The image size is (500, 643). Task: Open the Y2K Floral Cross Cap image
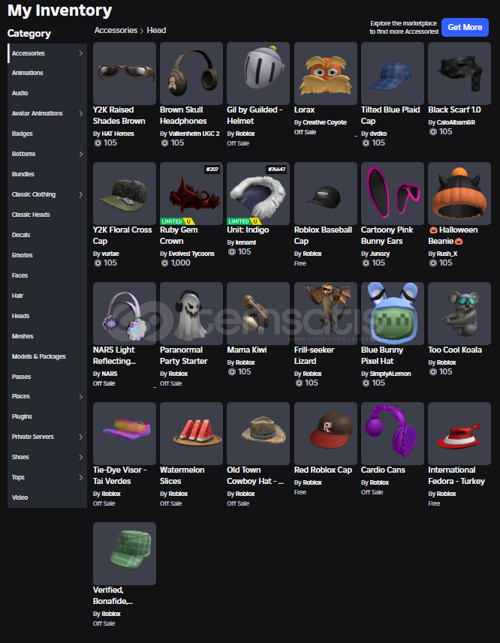(125, 194)
